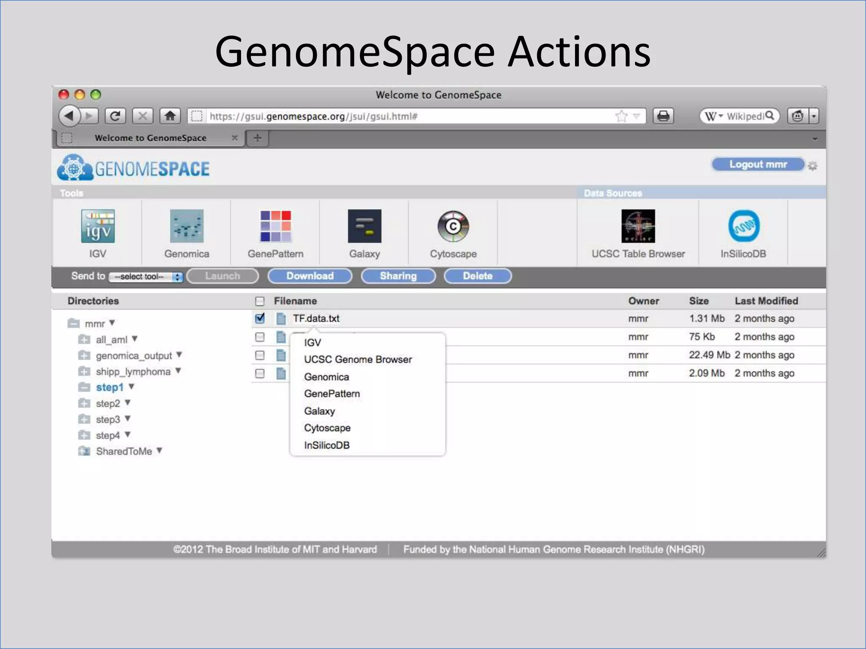Open genomica_output folder dropdown arrow

[179, 355]
